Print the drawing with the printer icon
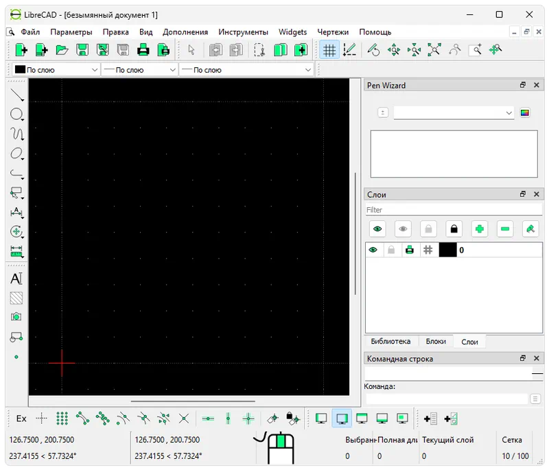549x472 pixels. [143, 49]
